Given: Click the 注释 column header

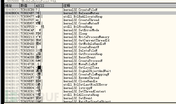Looking at the screenshot, I should (x=119, y=6).
